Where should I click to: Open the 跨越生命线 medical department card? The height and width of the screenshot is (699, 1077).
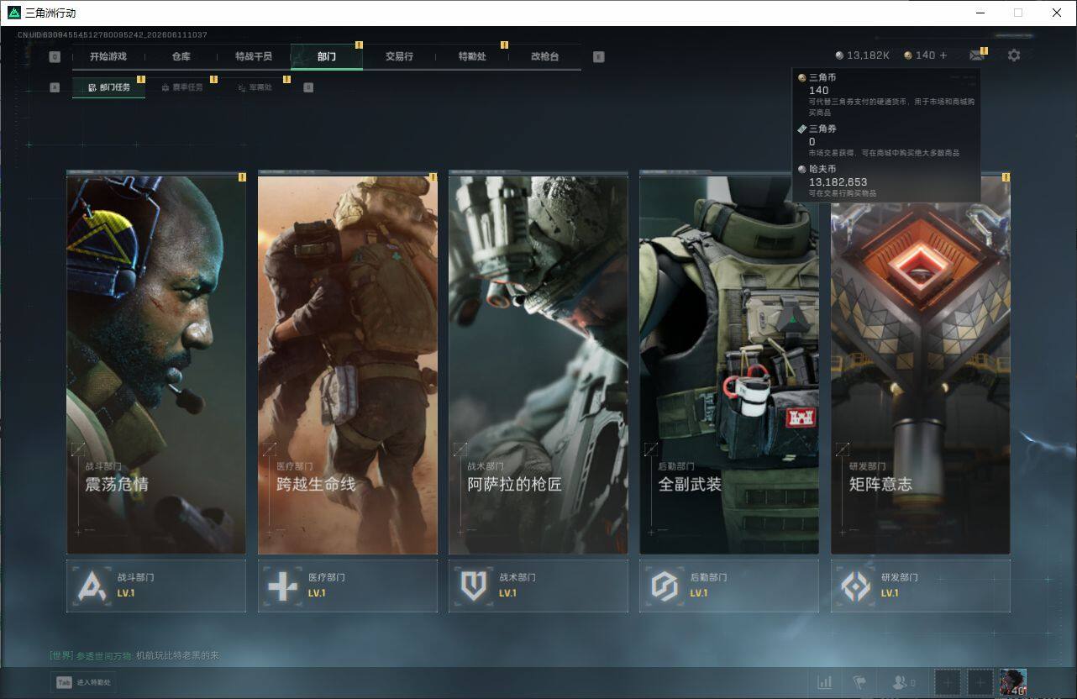point(348,363)
